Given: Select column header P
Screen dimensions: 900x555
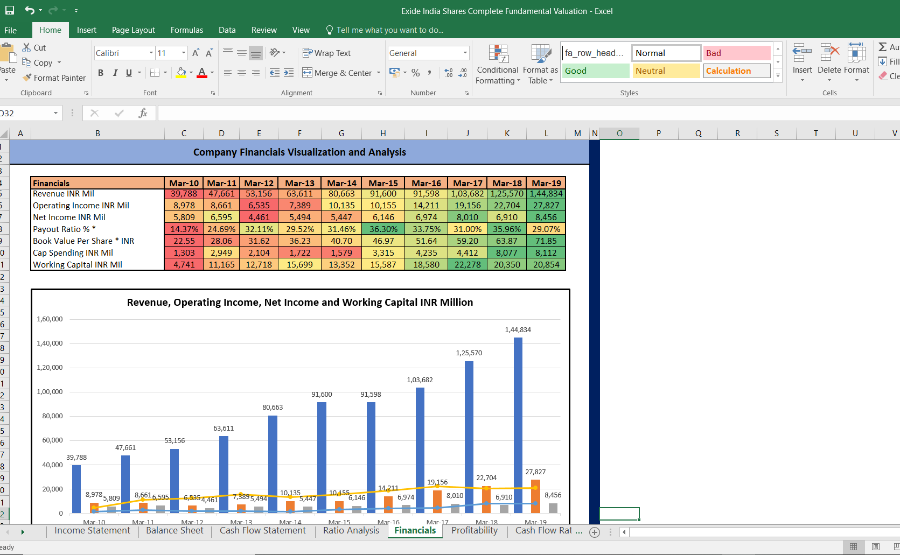Looking at the screenshot, I should pyautogui.click(x=658, y=134).
